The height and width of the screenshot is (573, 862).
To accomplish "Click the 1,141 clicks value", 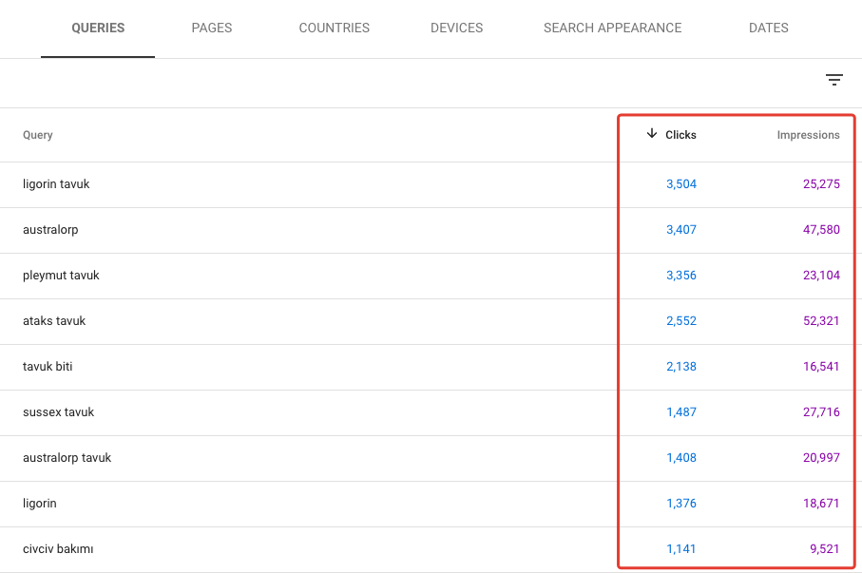I will pyautogui.click(x=681, y=549).
